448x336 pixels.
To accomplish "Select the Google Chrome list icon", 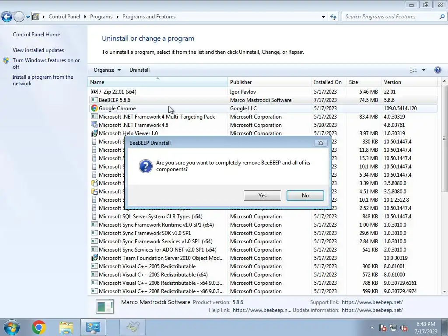I will 94,108.
